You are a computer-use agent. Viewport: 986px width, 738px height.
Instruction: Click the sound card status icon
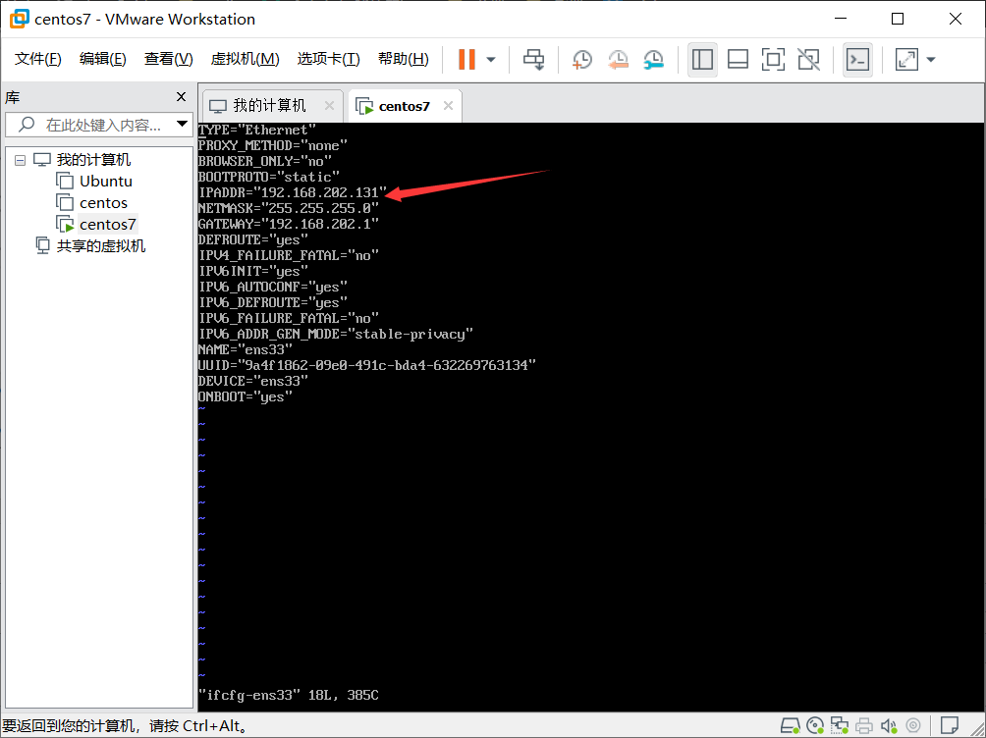[889, 726]
